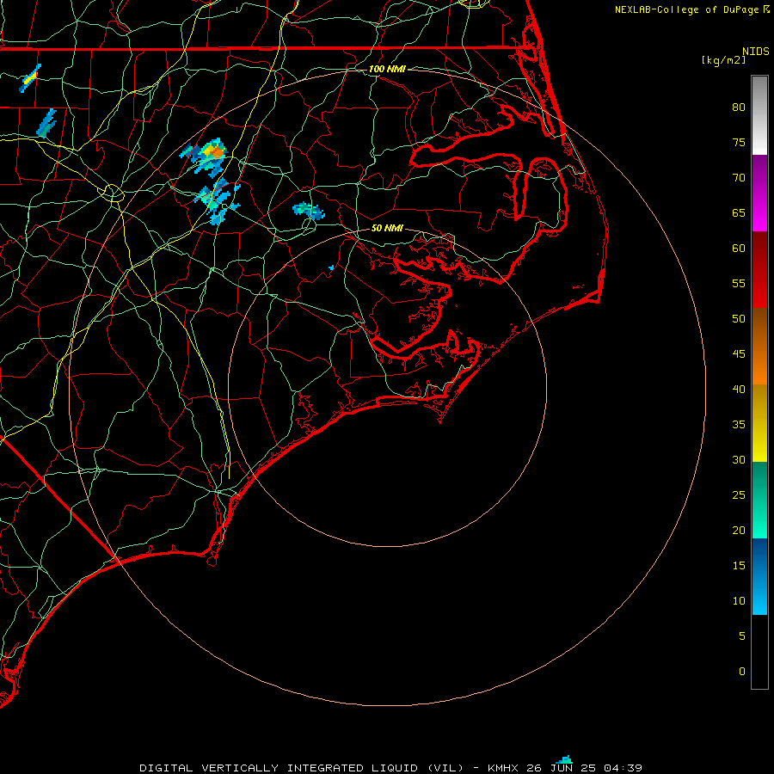Select the 45 value on the VIL scale
Image resolution: width=774 pixels, height=774 pixels.
coord(739,354)
